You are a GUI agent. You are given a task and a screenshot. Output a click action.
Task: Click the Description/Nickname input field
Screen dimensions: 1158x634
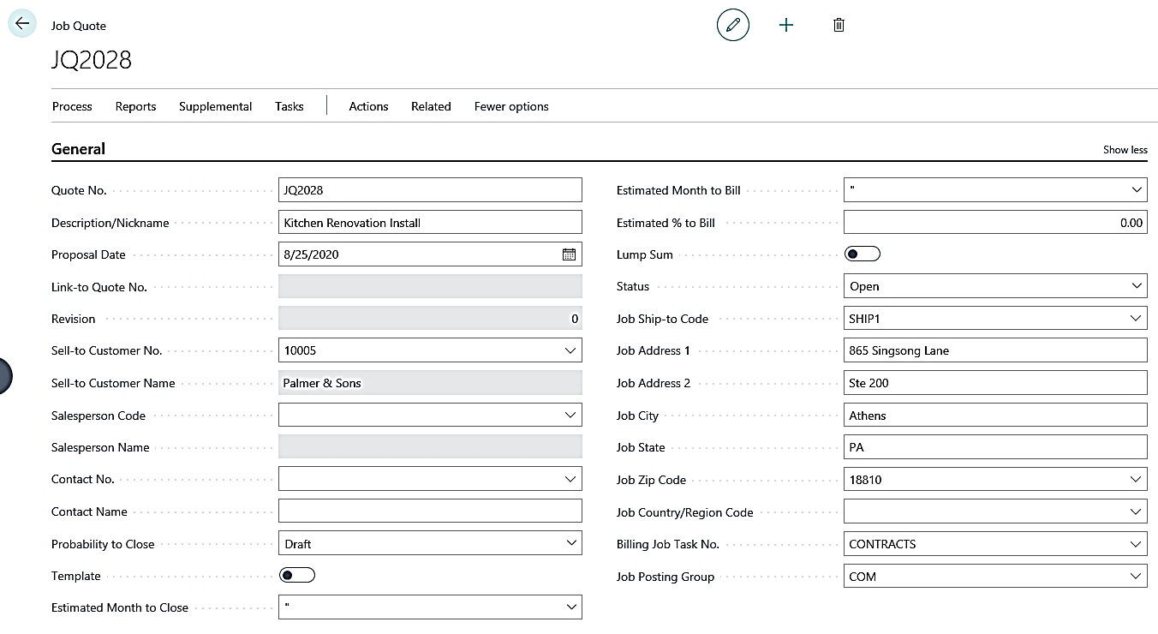(x=430, y=223)
